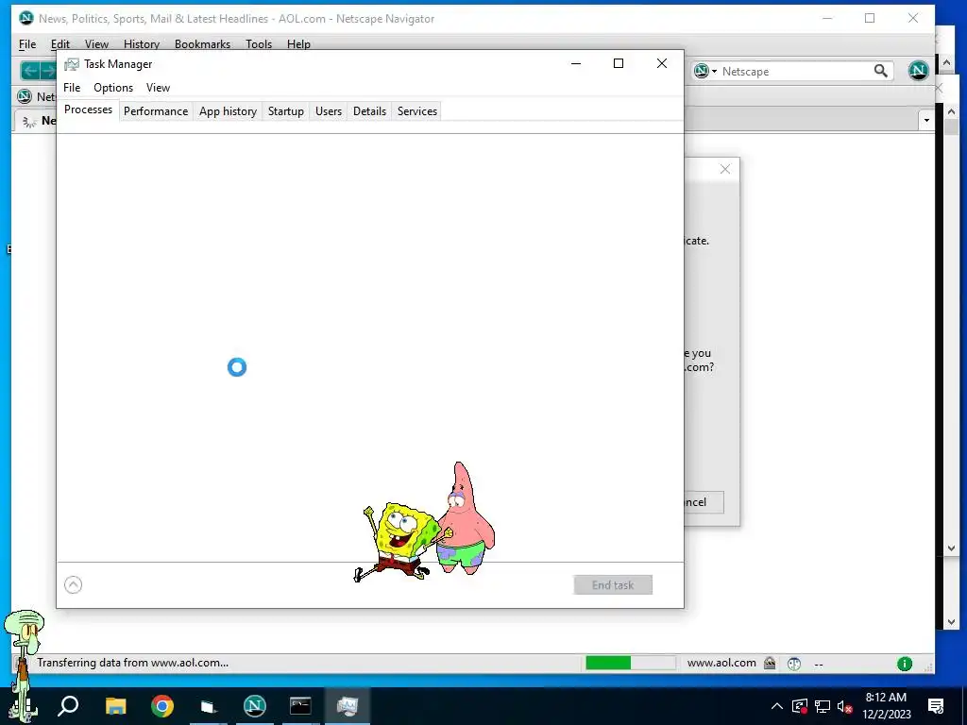Viewport: 967px width, 725px height.
Task: Click the Netscape Navigator window title icon
Action: (25, 18)
